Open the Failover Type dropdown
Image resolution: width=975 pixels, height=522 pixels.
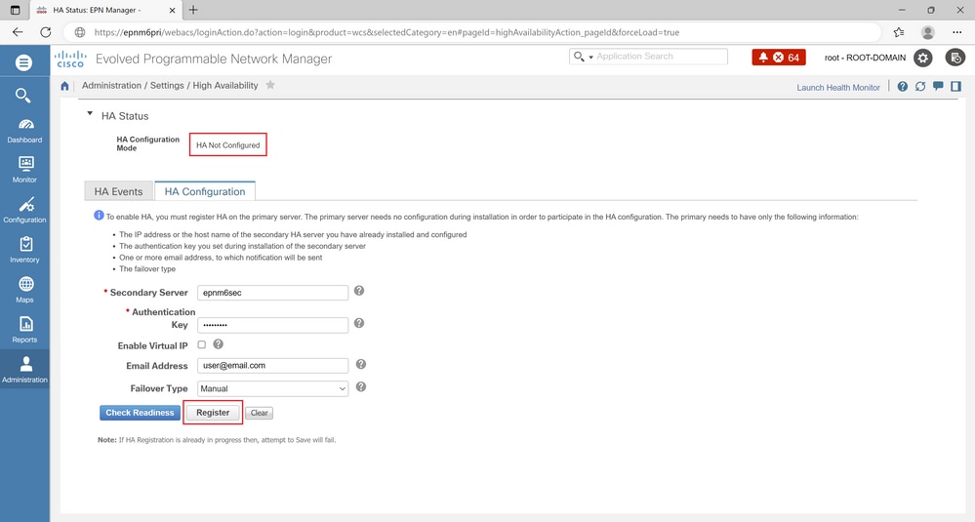click(272, 388)
